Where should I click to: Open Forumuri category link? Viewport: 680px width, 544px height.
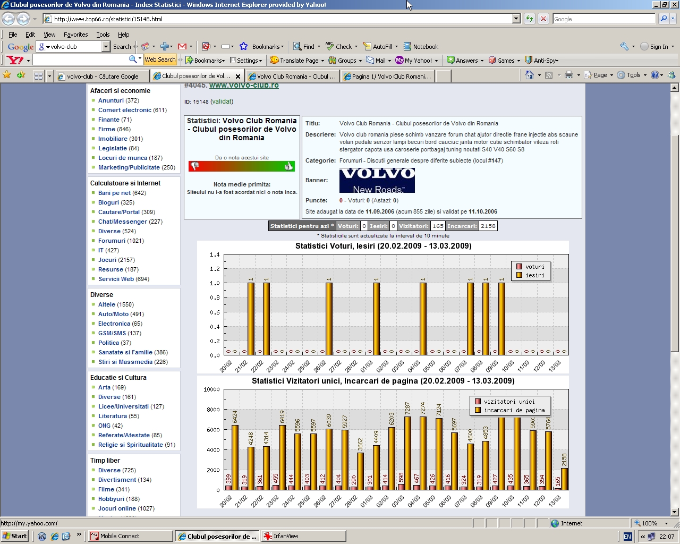tap(113, 241)
